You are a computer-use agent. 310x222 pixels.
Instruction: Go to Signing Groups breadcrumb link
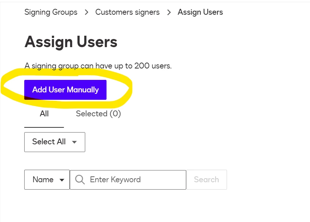click(51, 12)
